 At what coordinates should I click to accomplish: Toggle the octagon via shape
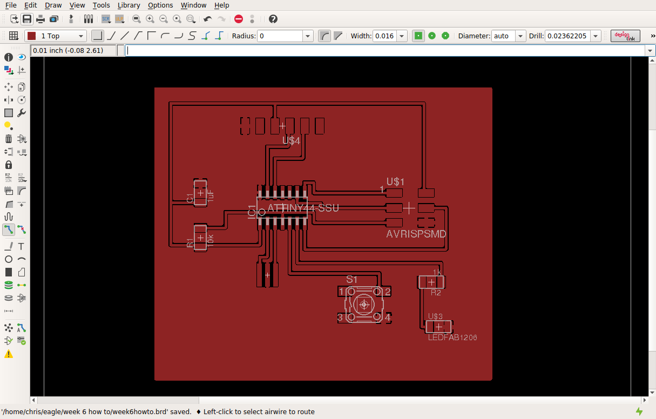[x=445, y=36]
